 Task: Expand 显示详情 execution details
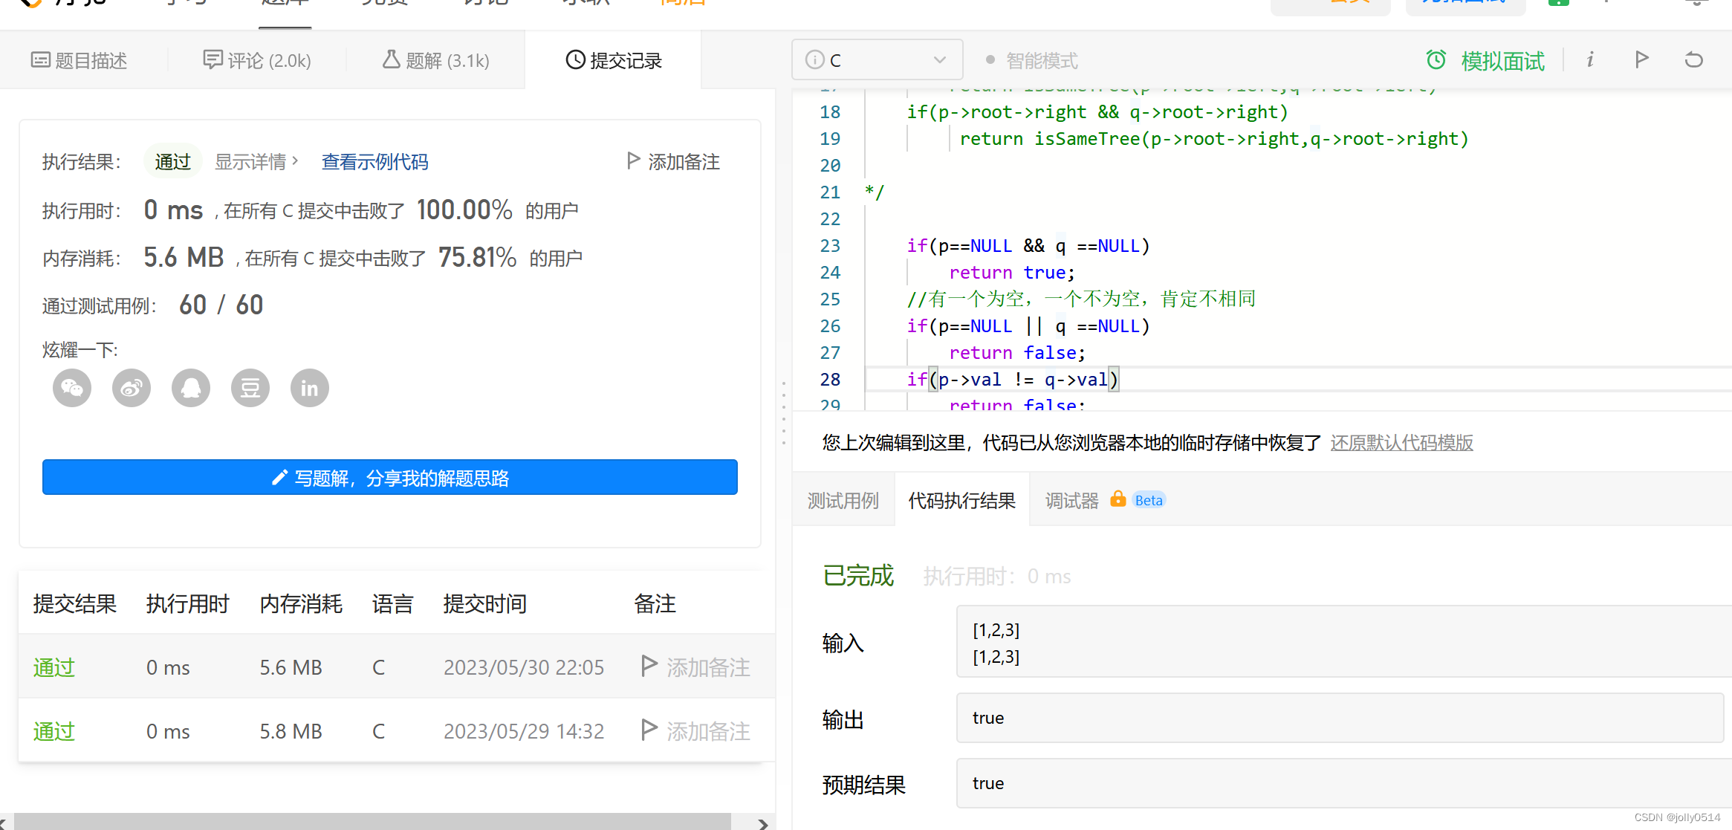[251, 161]
